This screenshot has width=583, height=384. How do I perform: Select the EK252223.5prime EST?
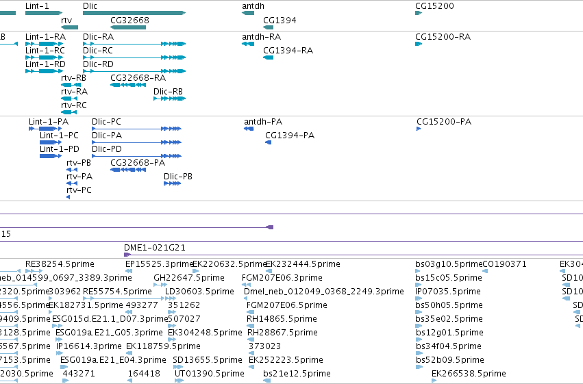pos(251,368)
